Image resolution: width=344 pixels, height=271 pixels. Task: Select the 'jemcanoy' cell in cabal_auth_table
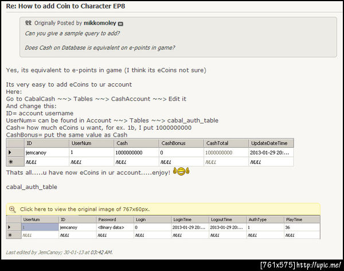pos(77,227)
